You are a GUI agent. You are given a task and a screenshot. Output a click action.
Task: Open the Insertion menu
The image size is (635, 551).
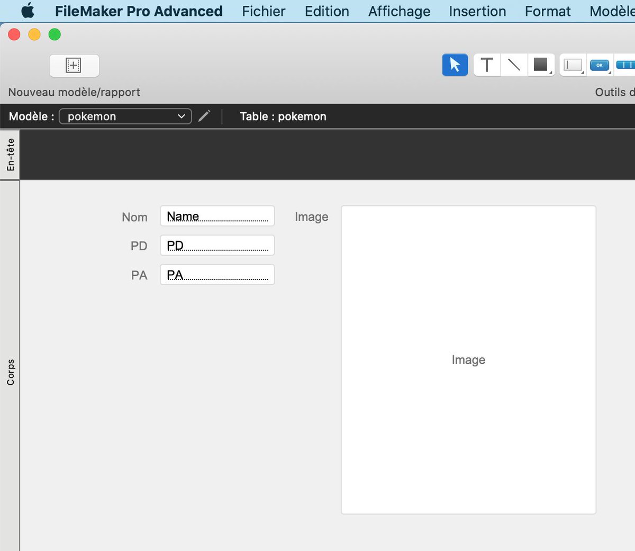(477, 11)
